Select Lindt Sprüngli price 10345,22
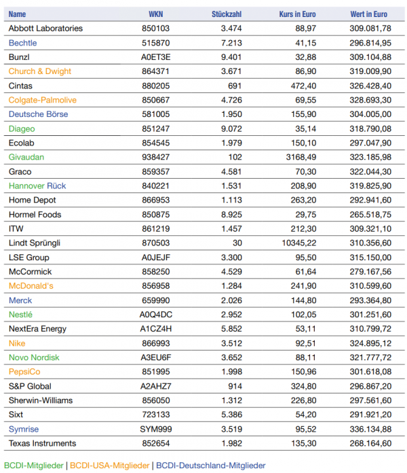This screenshot has height=473, width=407. [299, 243]
